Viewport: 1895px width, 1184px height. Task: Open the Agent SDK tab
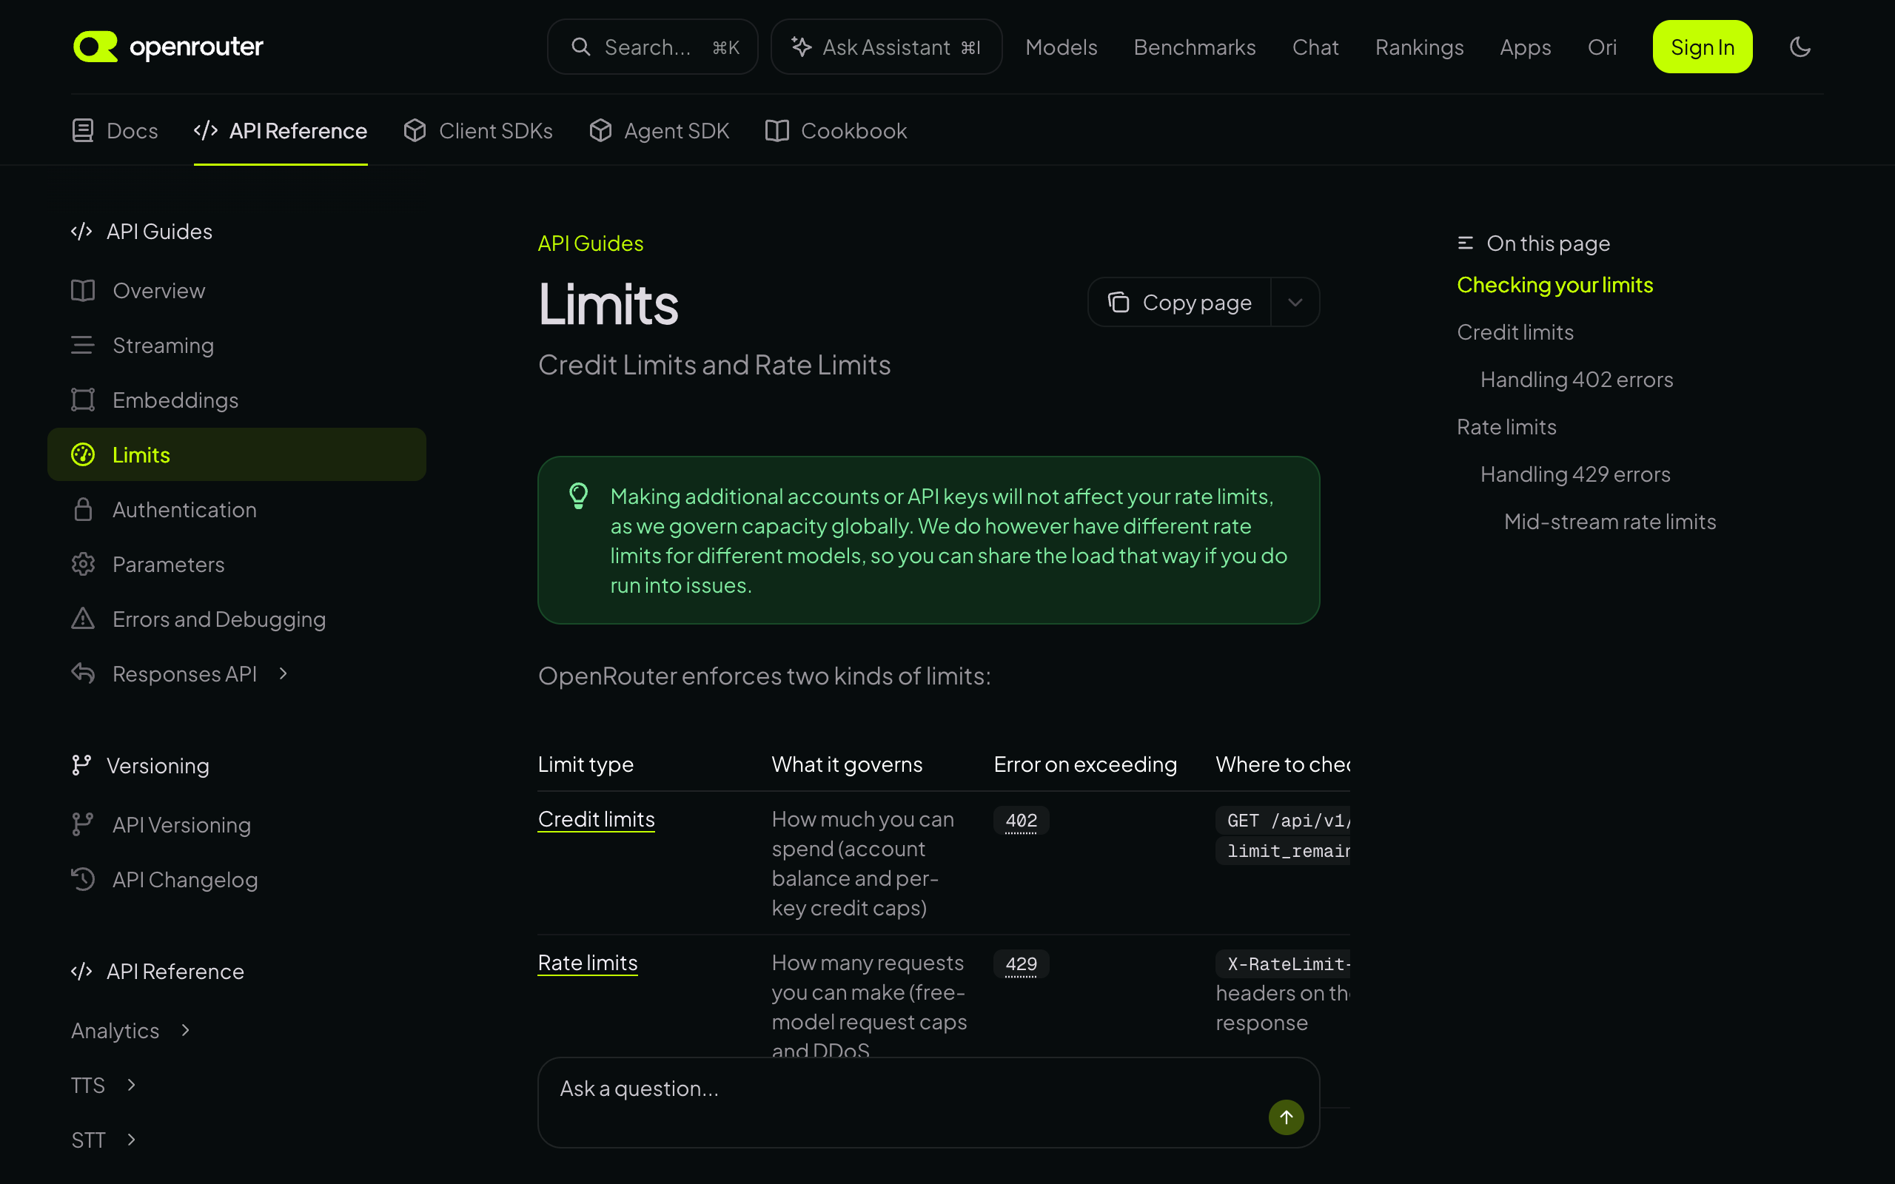(660, 131)
